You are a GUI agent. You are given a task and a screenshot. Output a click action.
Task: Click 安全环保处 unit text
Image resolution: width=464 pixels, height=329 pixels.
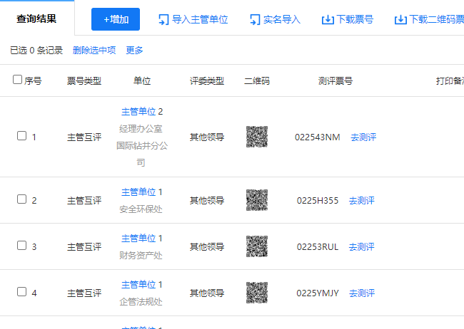pos(141,209)
